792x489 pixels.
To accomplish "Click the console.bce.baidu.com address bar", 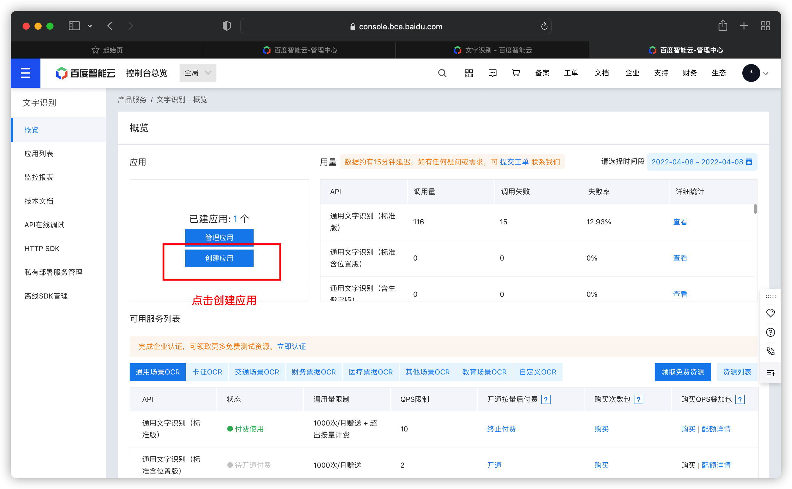I will pos(396,26).
